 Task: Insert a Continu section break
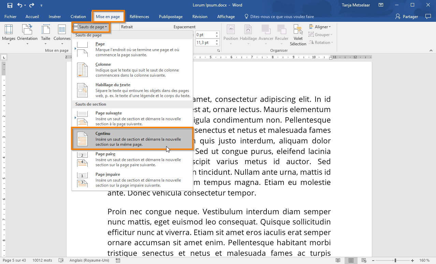click(132, 139)
